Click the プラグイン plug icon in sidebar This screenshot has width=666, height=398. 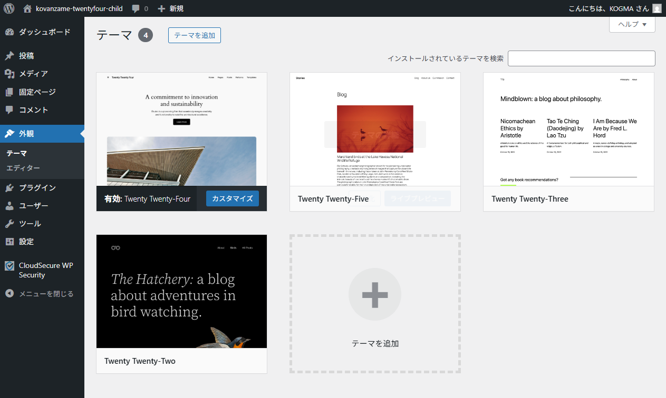9,188
